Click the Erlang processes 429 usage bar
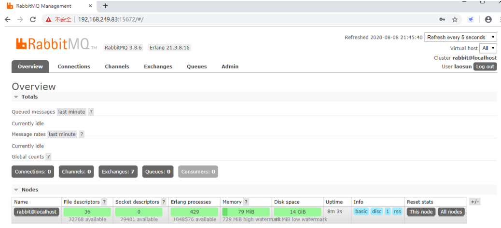 click(x=194, y=212)
